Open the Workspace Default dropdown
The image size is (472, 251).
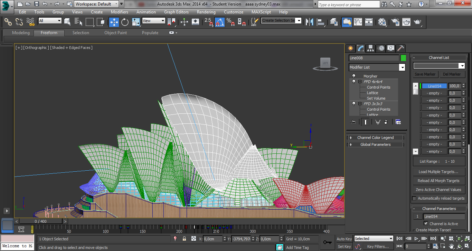[x=96, y=4]
